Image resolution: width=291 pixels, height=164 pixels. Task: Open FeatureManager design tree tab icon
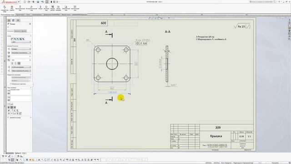coord(9,20)
